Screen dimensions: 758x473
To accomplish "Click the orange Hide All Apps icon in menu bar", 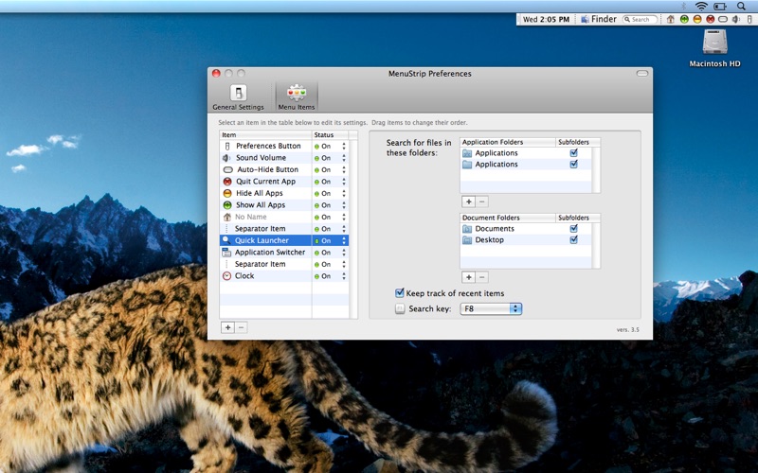I will (696, 19).
